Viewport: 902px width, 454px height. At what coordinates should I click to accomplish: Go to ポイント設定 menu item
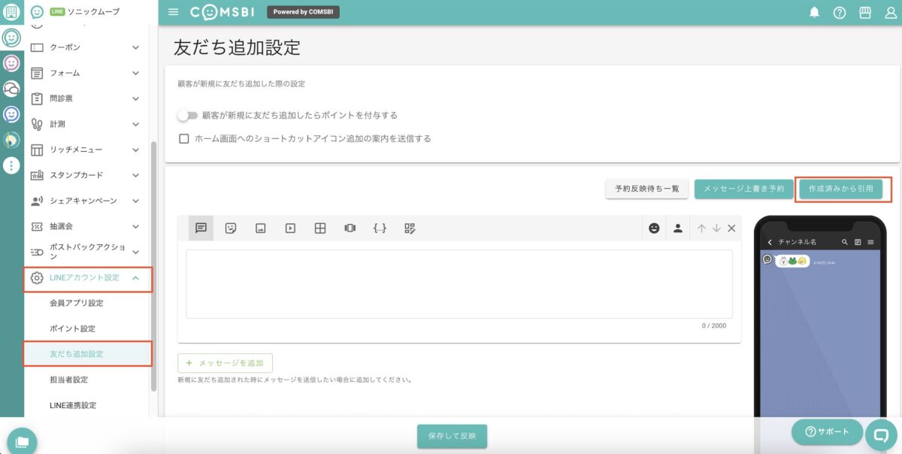pyautogui.click(x=72, y=329)
